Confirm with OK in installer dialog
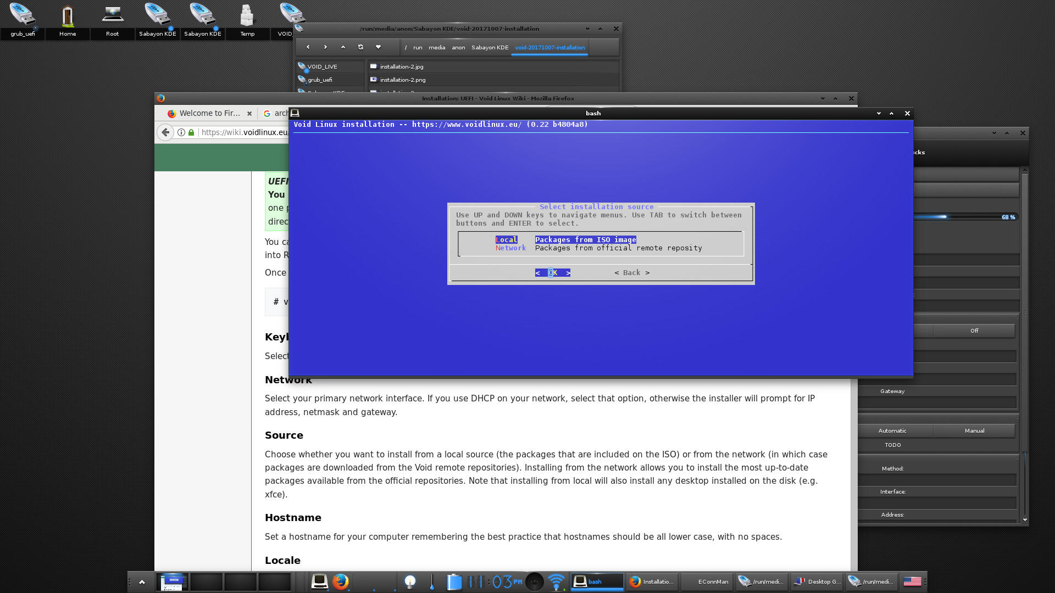 (x=553, y=273)
